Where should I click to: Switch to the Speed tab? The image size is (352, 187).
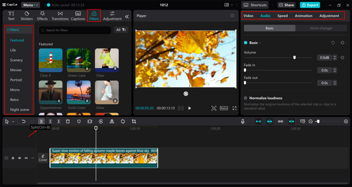point(282,16)
